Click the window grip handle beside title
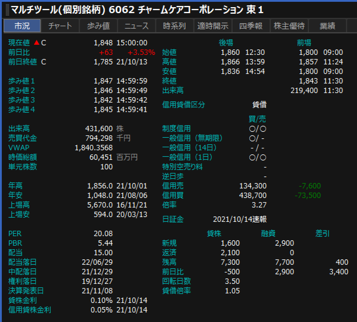 (7, 10)
